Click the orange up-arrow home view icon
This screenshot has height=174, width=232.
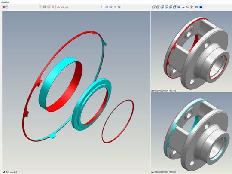pos(192,7)
